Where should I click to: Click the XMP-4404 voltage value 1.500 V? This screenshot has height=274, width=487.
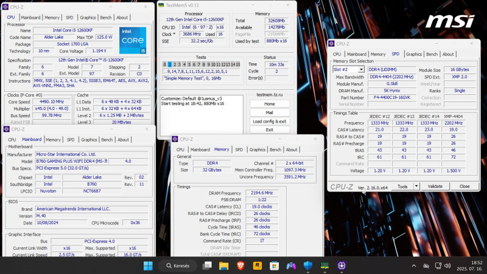click(454, 171)
